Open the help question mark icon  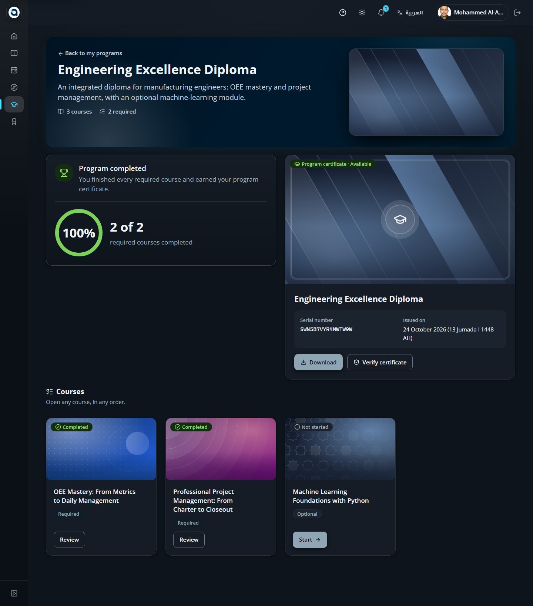point(343,13)
